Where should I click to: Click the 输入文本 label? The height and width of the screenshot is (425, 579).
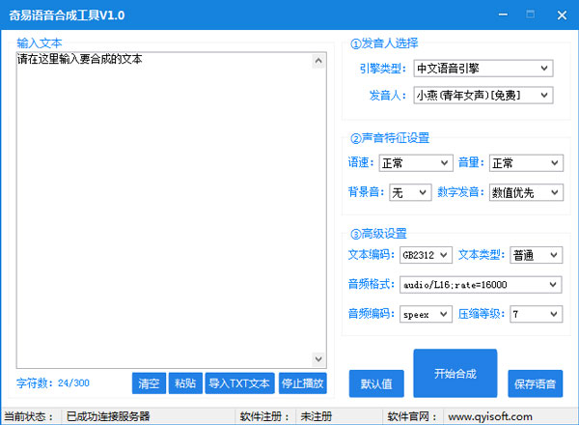40,42
